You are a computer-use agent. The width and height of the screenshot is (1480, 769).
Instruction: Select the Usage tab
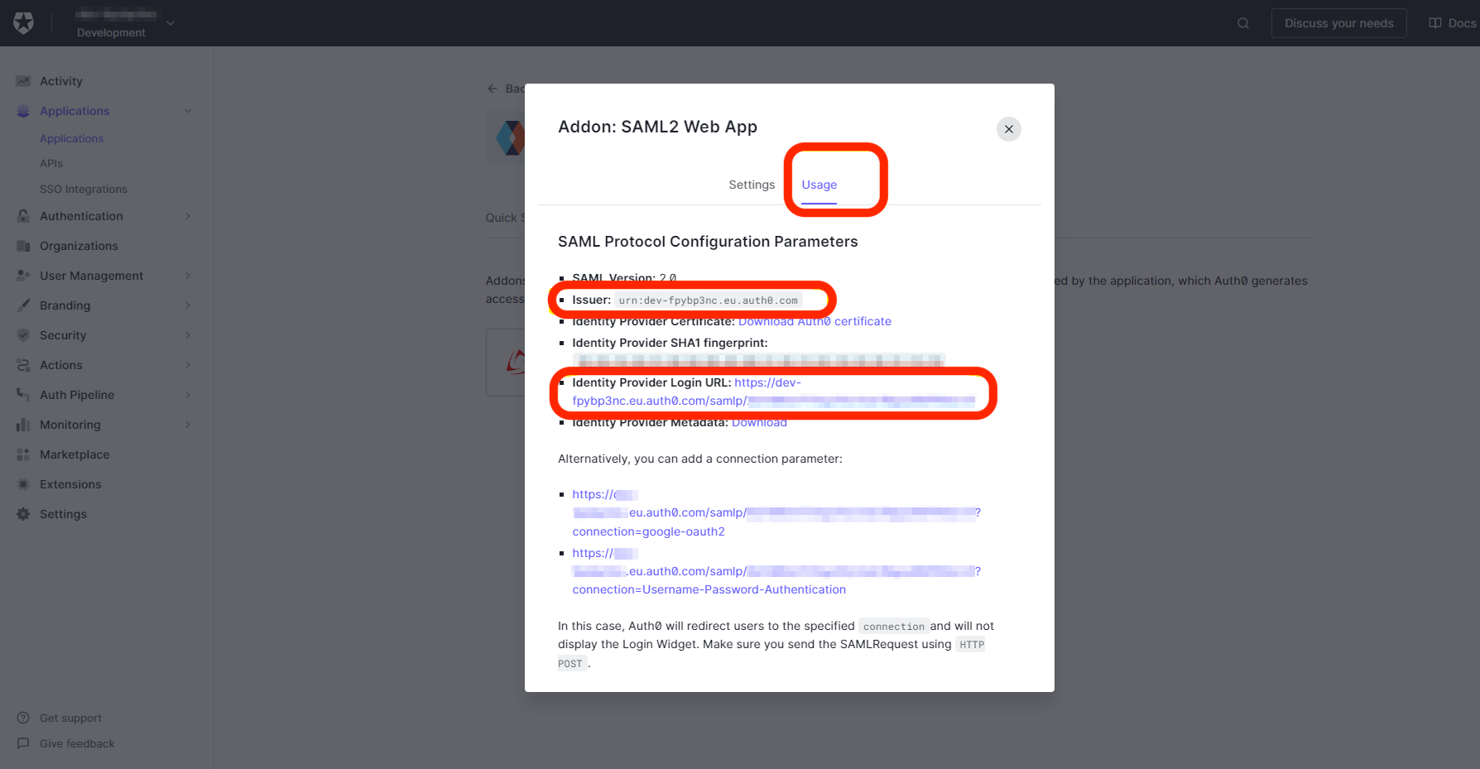[x=819, y=185]
